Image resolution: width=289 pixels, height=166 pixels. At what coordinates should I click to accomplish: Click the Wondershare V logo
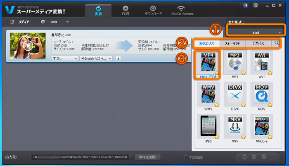(9, 9)
